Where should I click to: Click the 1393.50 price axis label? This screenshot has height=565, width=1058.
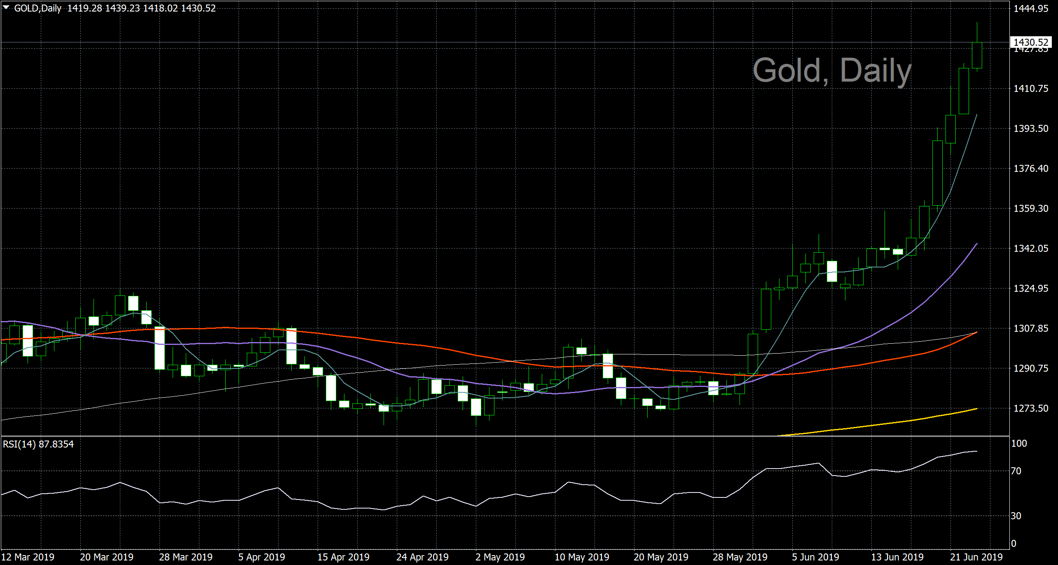1031,129
